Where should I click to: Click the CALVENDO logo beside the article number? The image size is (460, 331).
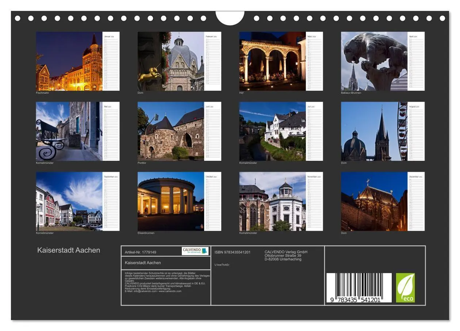point(195,251)
